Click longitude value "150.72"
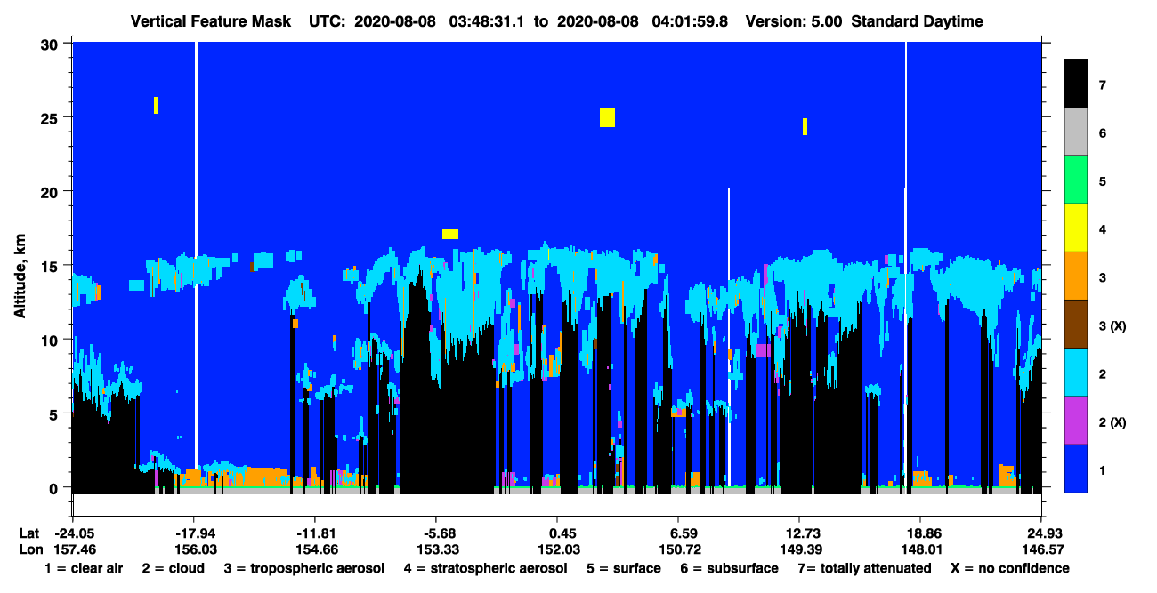The height and width of the screenshot is (593, 1157). (678, 549)
